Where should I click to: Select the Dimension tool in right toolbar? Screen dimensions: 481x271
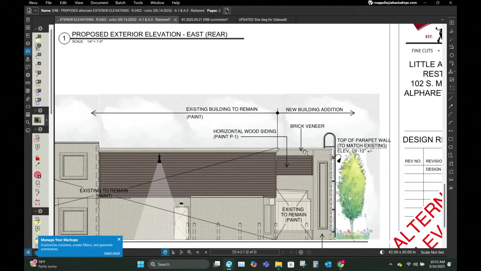451,131
